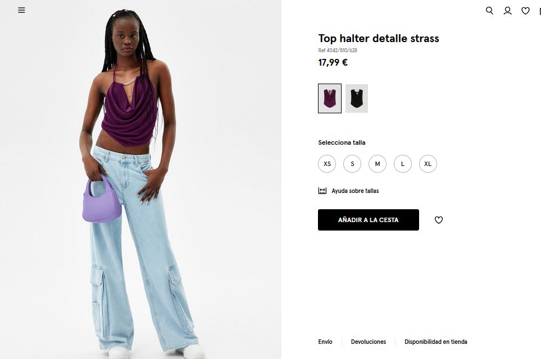Pick the black color swatch
This screenshot has width=541, height=359.
coord(357,98)
